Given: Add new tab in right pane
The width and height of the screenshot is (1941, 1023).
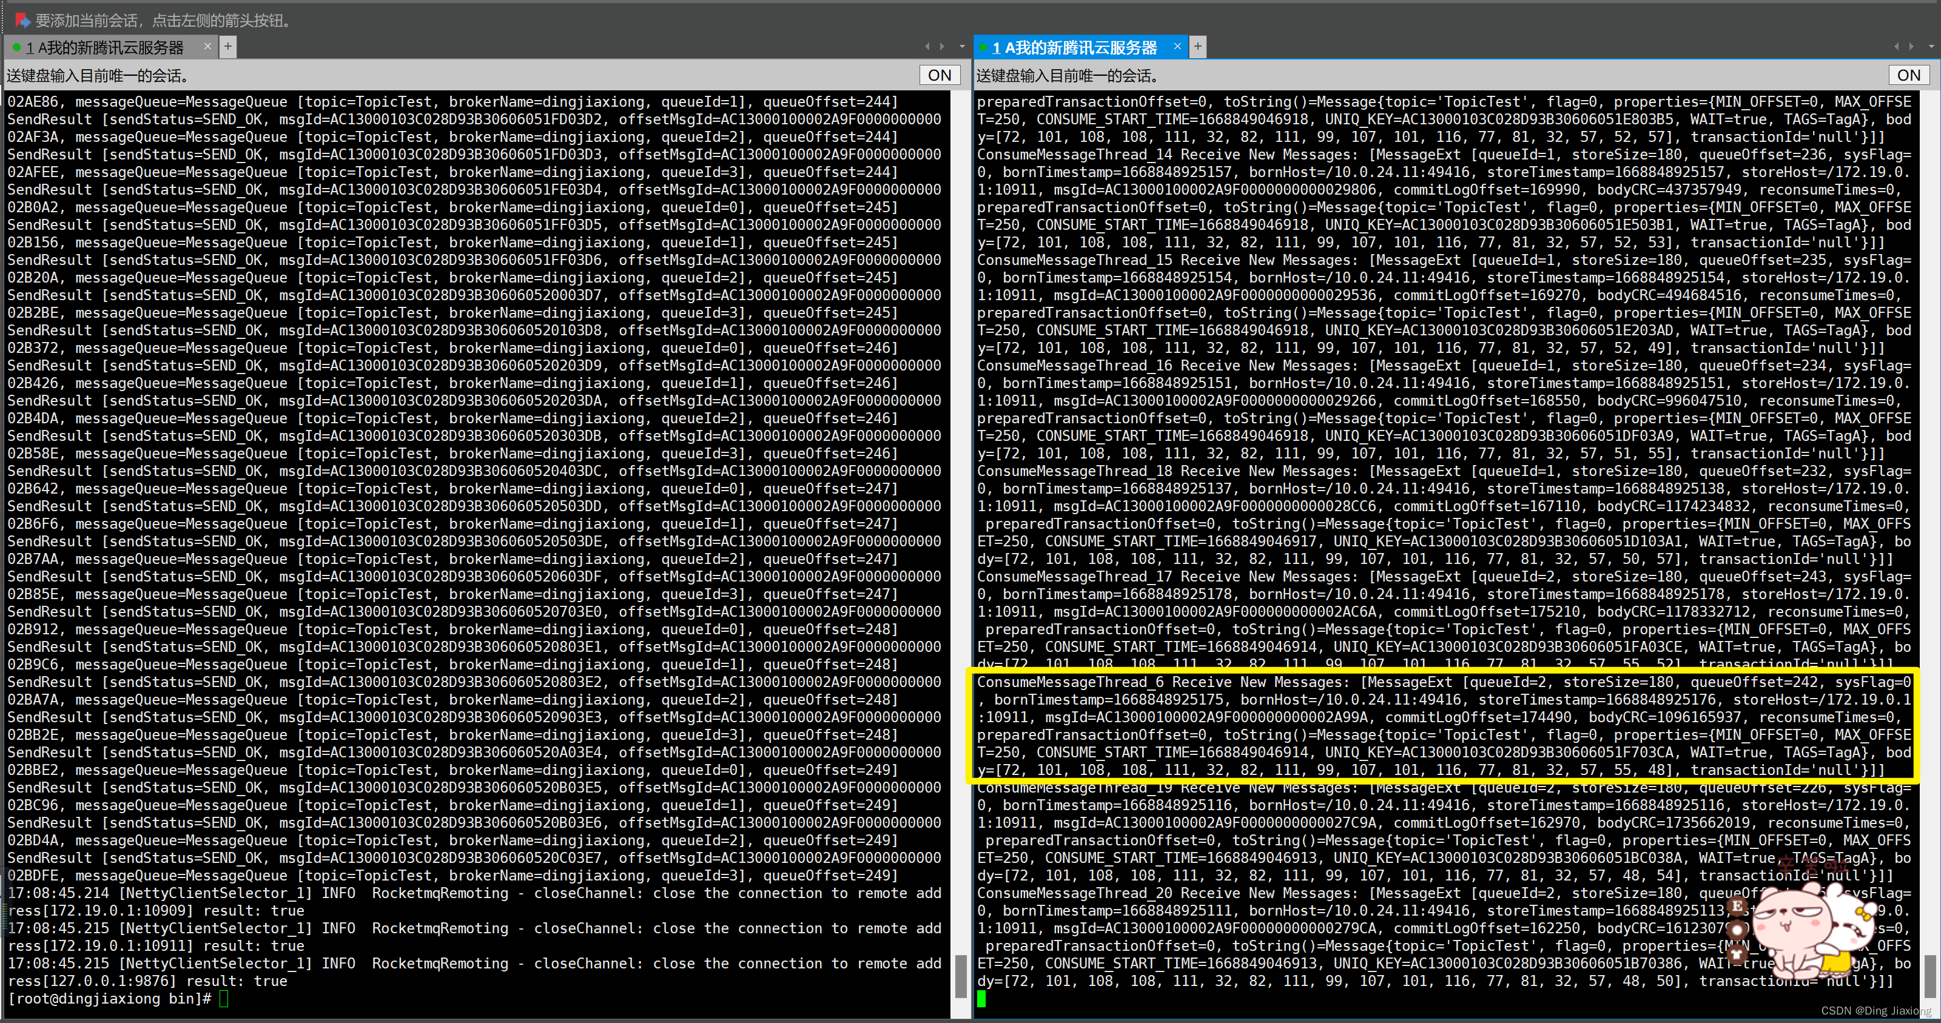Looking at the screenshot, I should pos(1197,47).
